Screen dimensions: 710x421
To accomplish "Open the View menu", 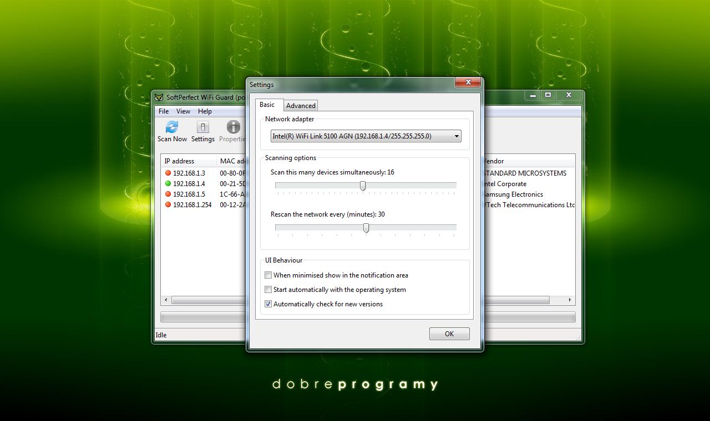I will [183, 111].
